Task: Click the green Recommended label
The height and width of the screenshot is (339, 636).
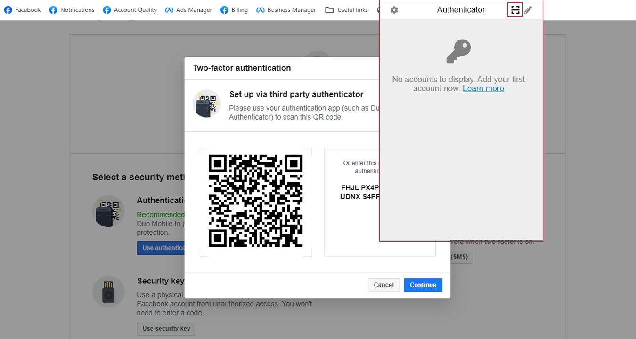Action: click(161, 215)
